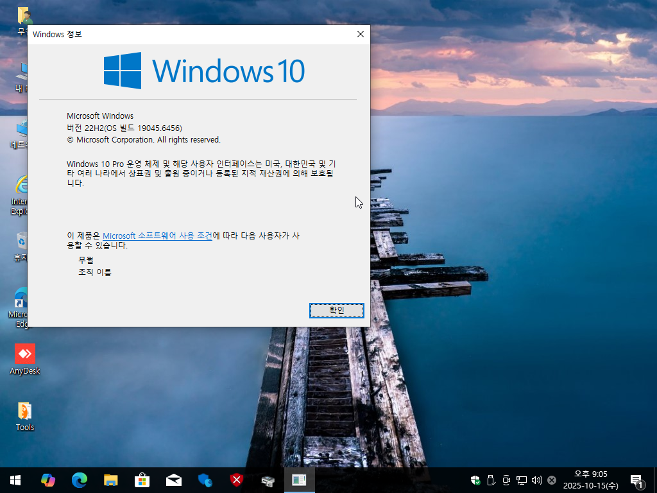This screenshot has width=657, height=493.
Task: Select the Internet Explorer desktop icon
Action: [19, 195]
